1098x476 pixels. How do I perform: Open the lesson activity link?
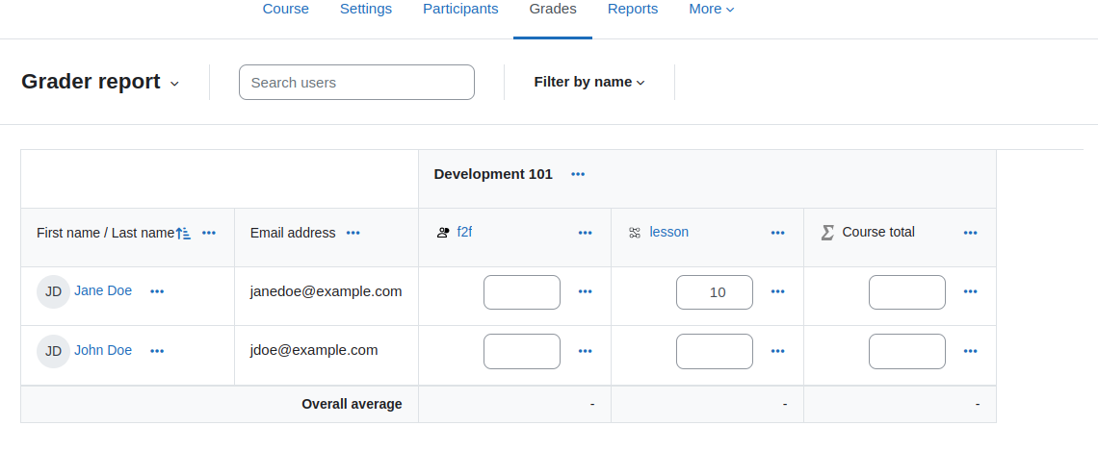pyautogui.click(x=668, y=232)
